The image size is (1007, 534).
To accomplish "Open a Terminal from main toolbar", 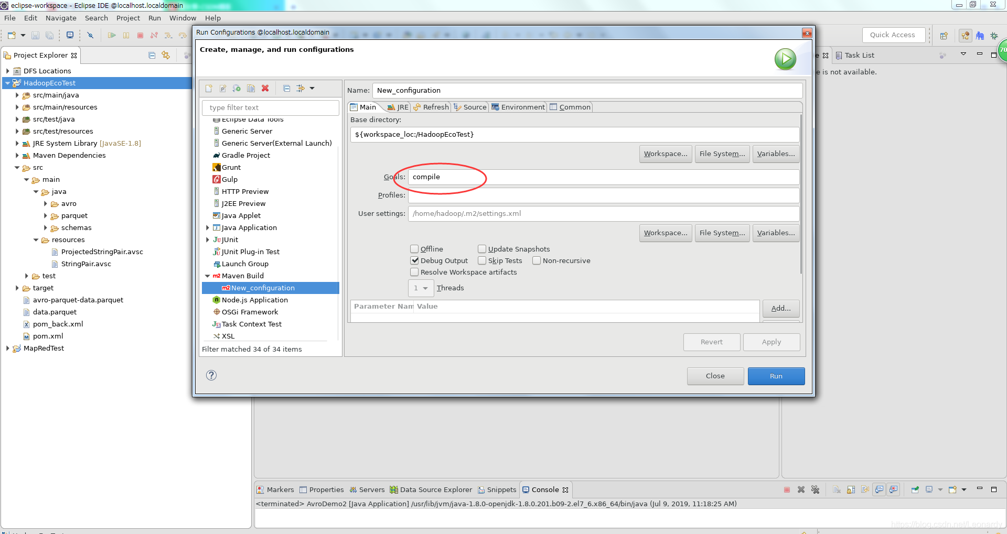I will tap(70, 35).
